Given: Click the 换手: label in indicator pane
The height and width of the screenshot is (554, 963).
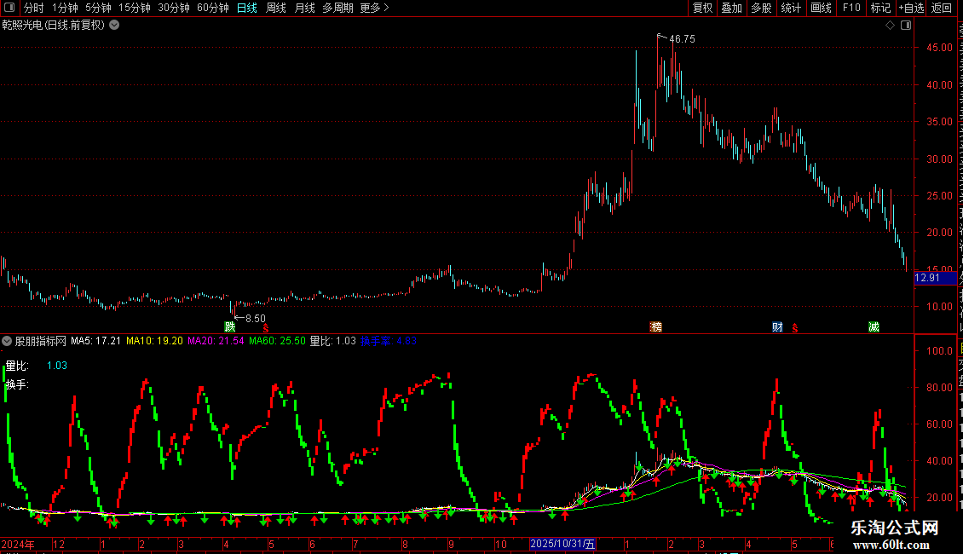Looking at the screenshot, I should click(x=17, y=384).
